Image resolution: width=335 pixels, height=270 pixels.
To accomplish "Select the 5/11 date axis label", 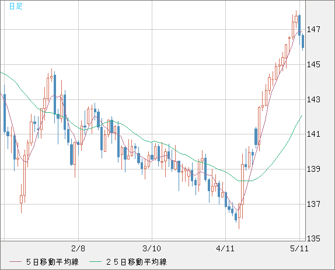I will coord(299,248).
